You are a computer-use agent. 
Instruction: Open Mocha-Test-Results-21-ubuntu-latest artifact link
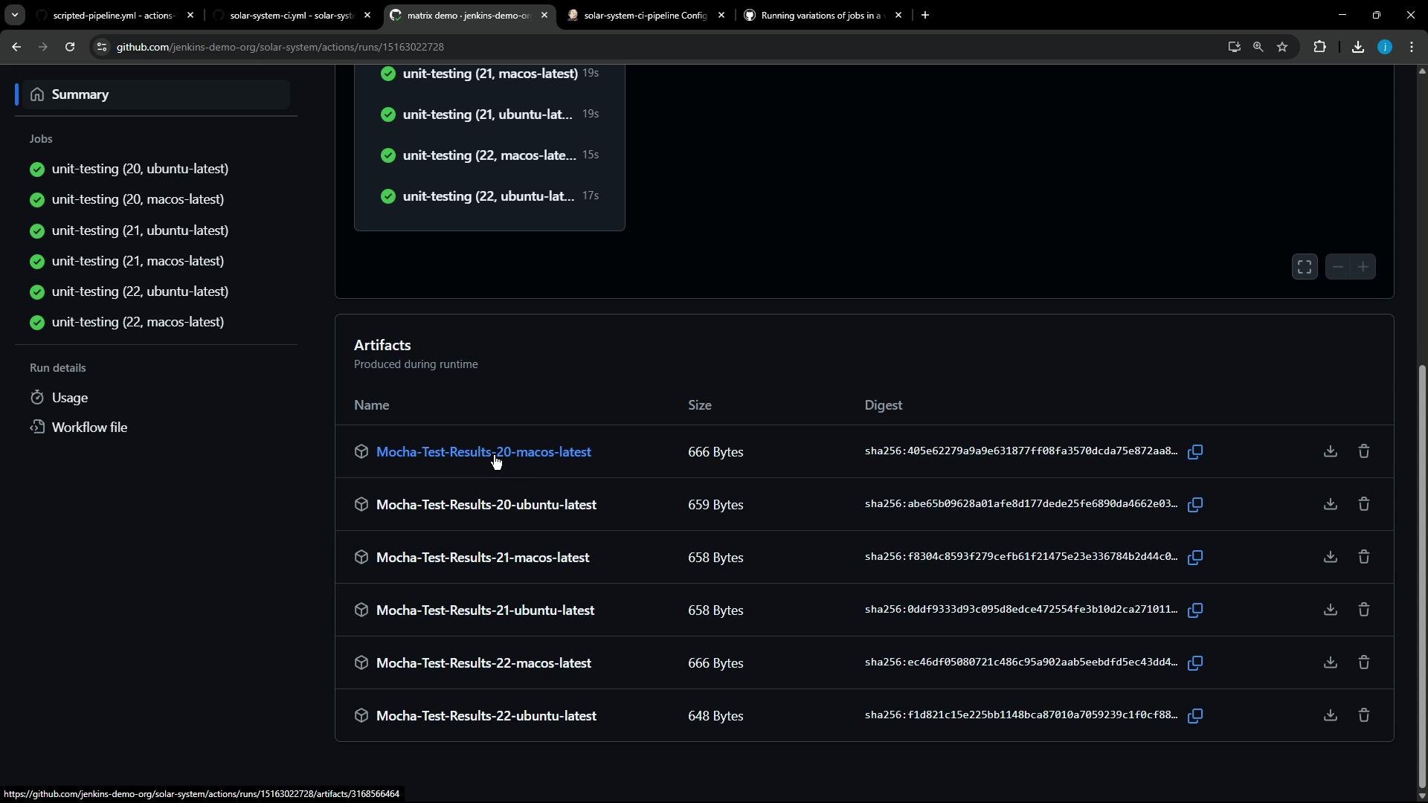point(485,610)
